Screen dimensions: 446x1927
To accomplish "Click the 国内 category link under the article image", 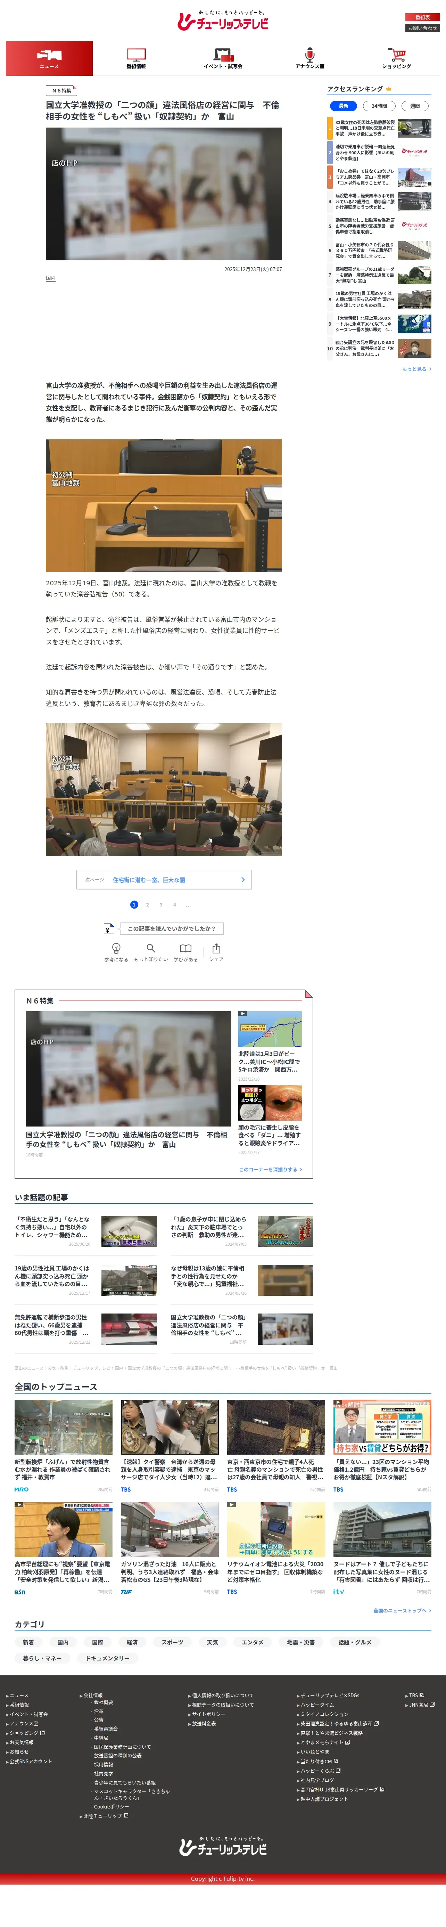I will pos(51,278).
